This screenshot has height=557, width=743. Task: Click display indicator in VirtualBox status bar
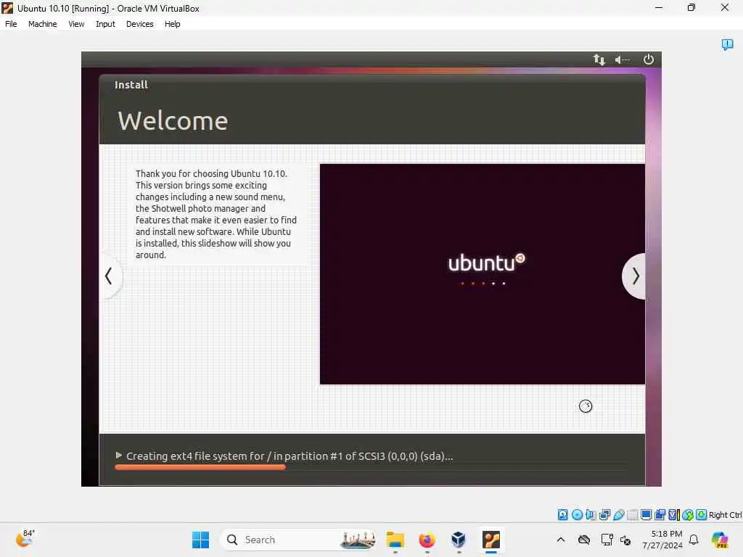click(x=646, y=515)
